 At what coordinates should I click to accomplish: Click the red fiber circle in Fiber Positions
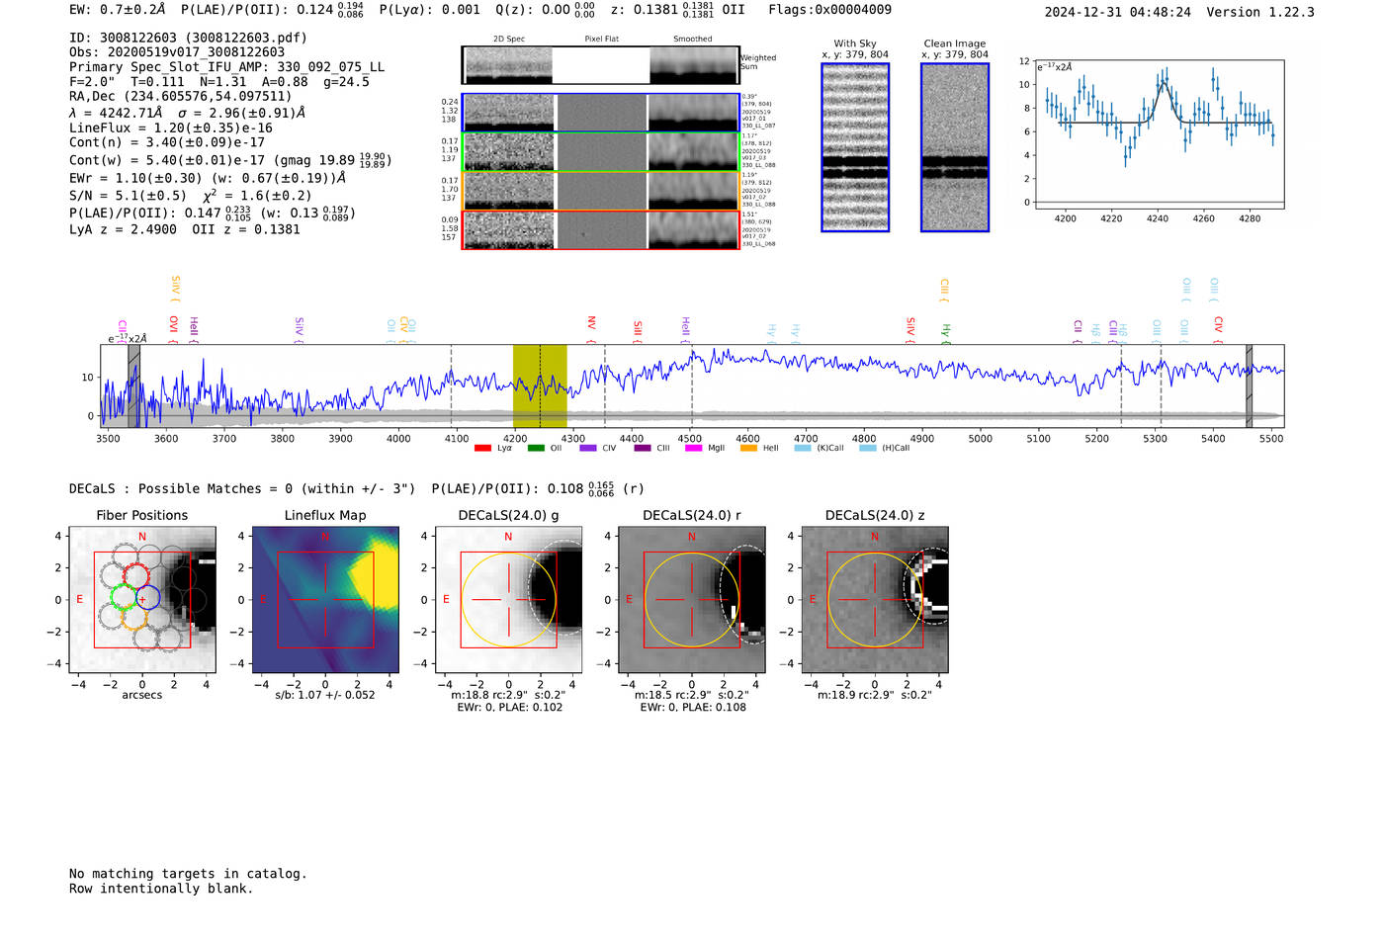click(135, 575)
